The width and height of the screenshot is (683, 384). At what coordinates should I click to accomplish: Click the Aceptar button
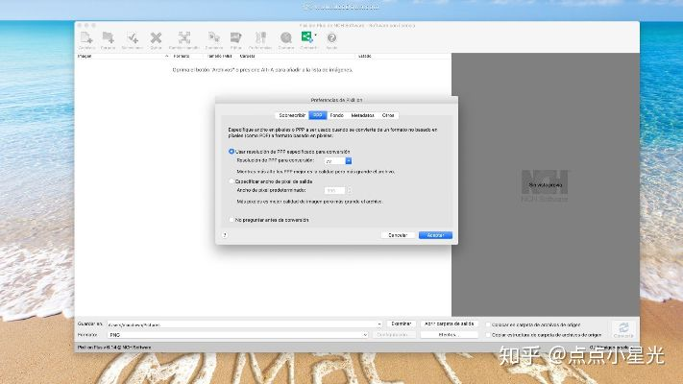pos(434,235)
